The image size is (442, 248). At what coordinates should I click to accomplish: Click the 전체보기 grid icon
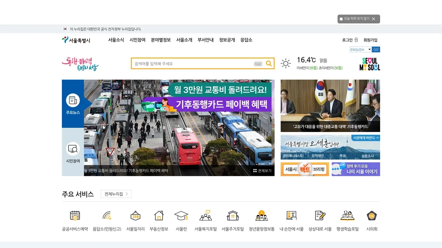tap(255, 171)
